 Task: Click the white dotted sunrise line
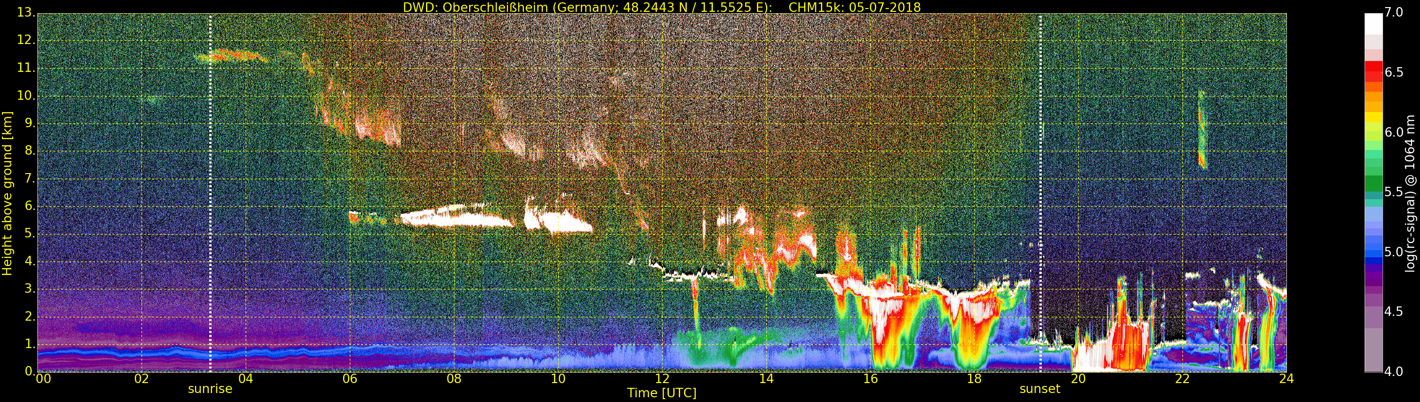click(x=210, y=193)
